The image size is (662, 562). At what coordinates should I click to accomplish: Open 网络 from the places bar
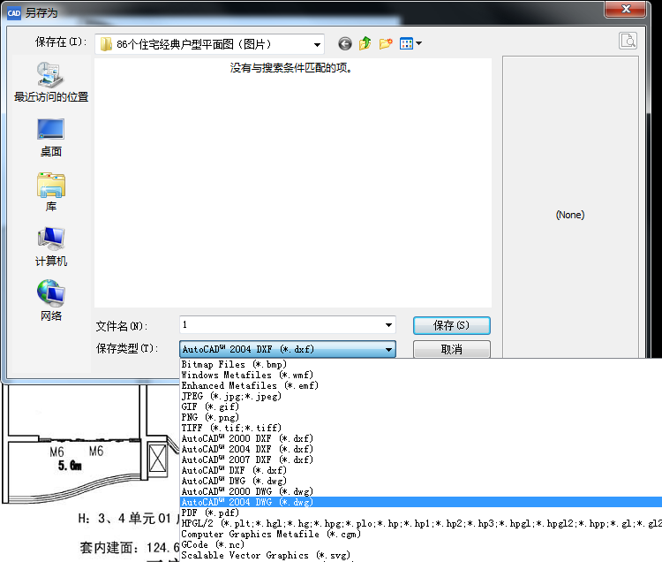(50, 300)
